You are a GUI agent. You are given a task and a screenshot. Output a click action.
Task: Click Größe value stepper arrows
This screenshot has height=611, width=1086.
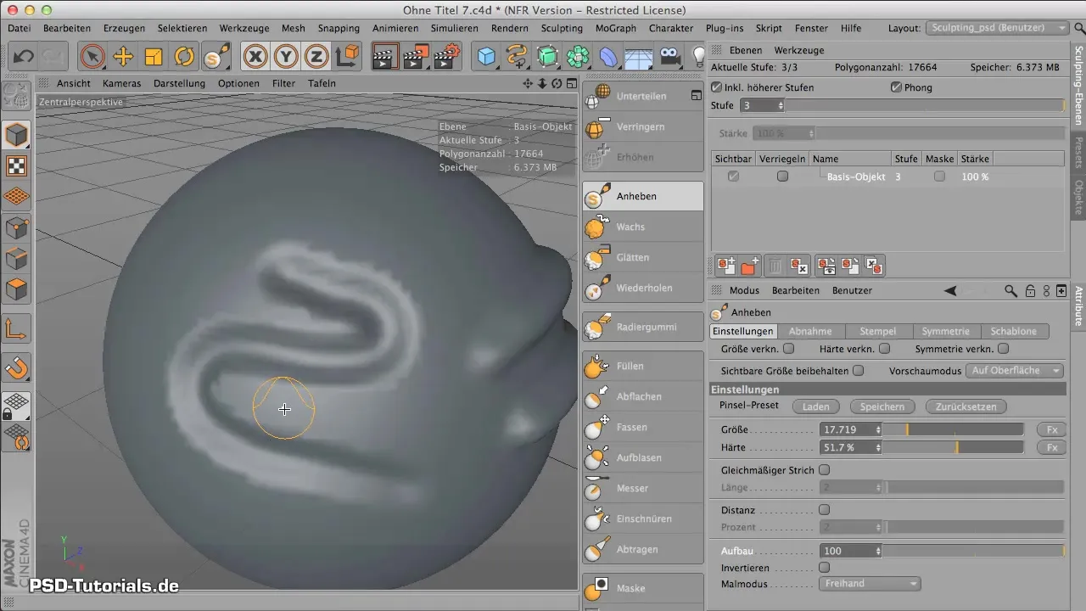tap(878, 429)
